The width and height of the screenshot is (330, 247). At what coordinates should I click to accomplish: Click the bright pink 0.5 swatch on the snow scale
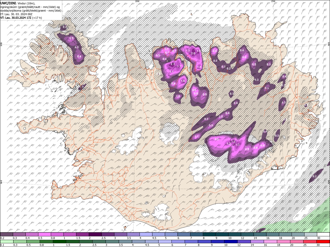tap(45, 234)
